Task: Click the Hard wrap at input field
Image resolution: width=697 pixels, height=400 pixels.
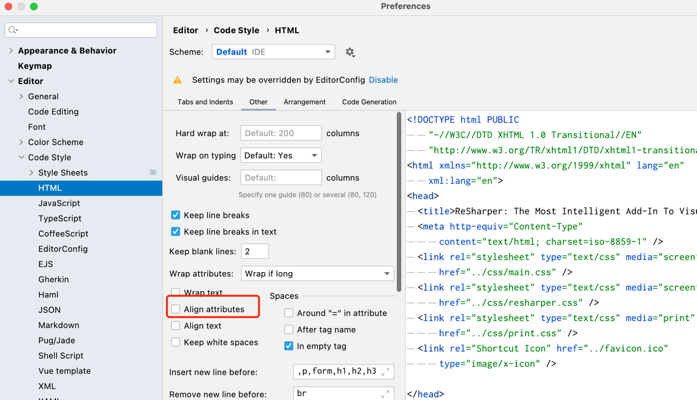Action: (281, 134)
